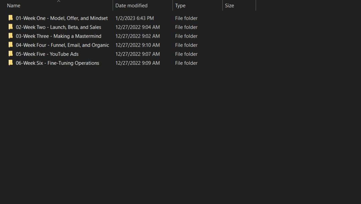Click the Type column header
This screenshot has width=361, height=204.
click(180, 6)
